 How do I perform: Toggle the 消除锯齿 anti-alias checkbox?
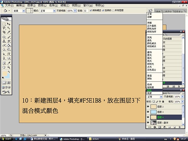(x=91, y=11)
